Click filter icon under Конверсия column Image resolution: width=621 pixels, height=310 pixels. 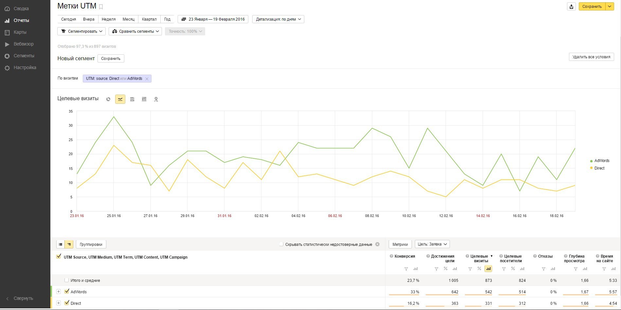(x=406, y=269)
